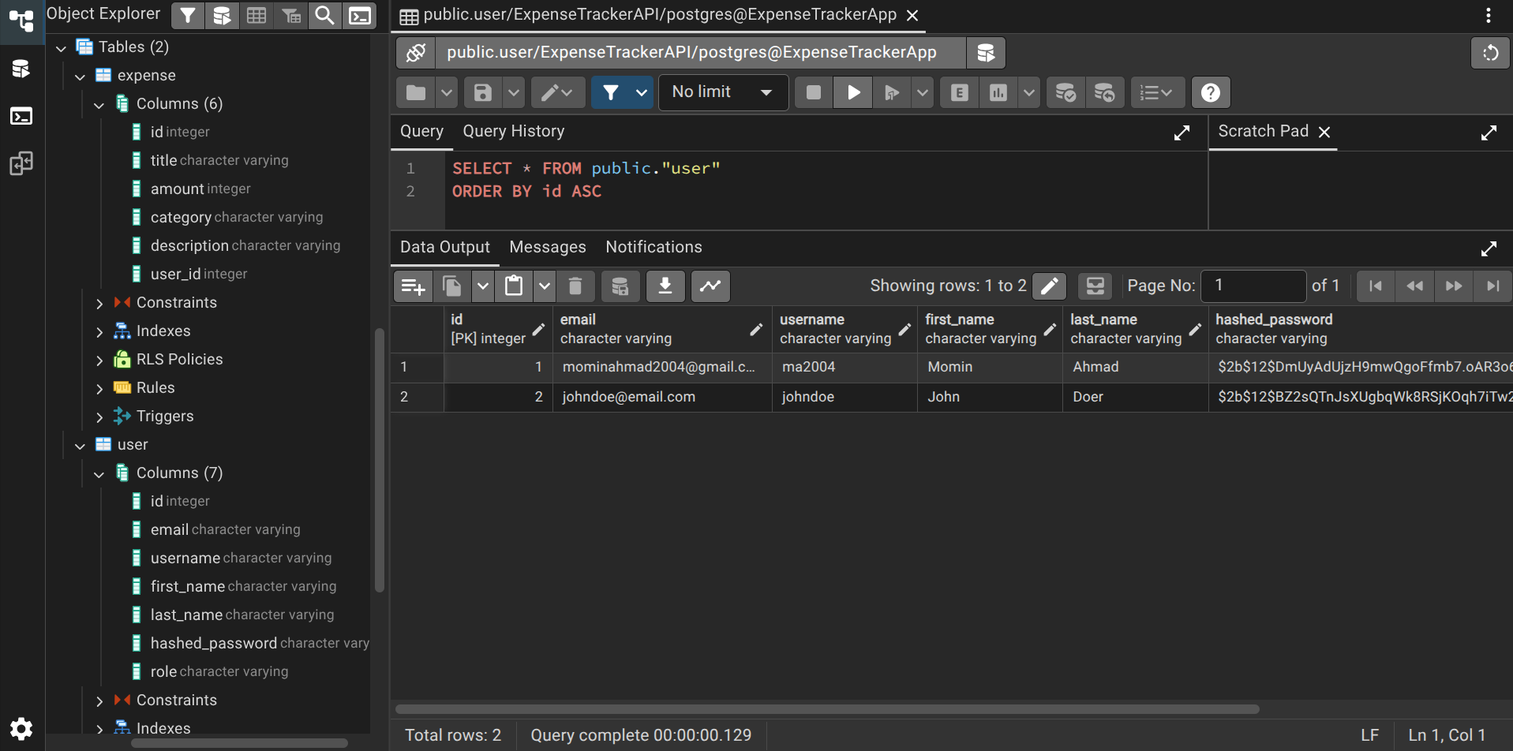Click the Save data changes icon
The image size is (1513, 751).
(620, 286)
